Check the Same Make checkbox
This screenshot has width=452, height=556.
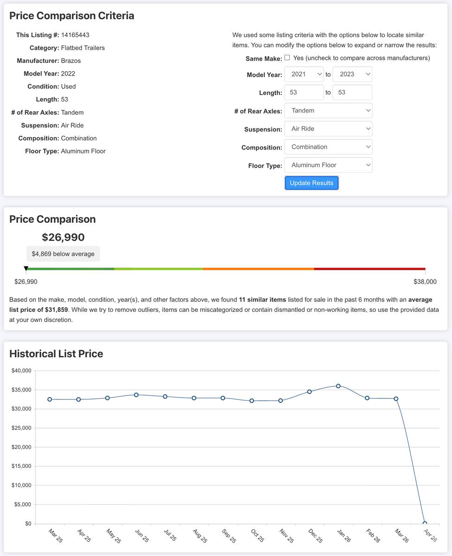click(x=287, y=58)
